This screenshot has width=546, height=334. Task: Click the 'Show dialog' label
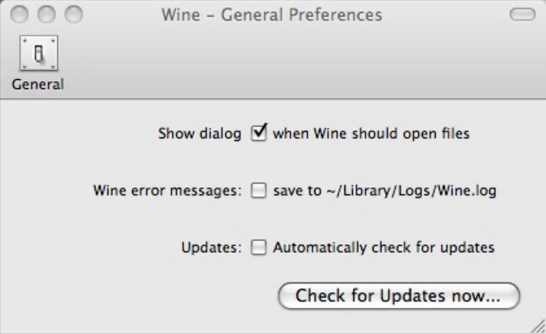pos(199,133)
